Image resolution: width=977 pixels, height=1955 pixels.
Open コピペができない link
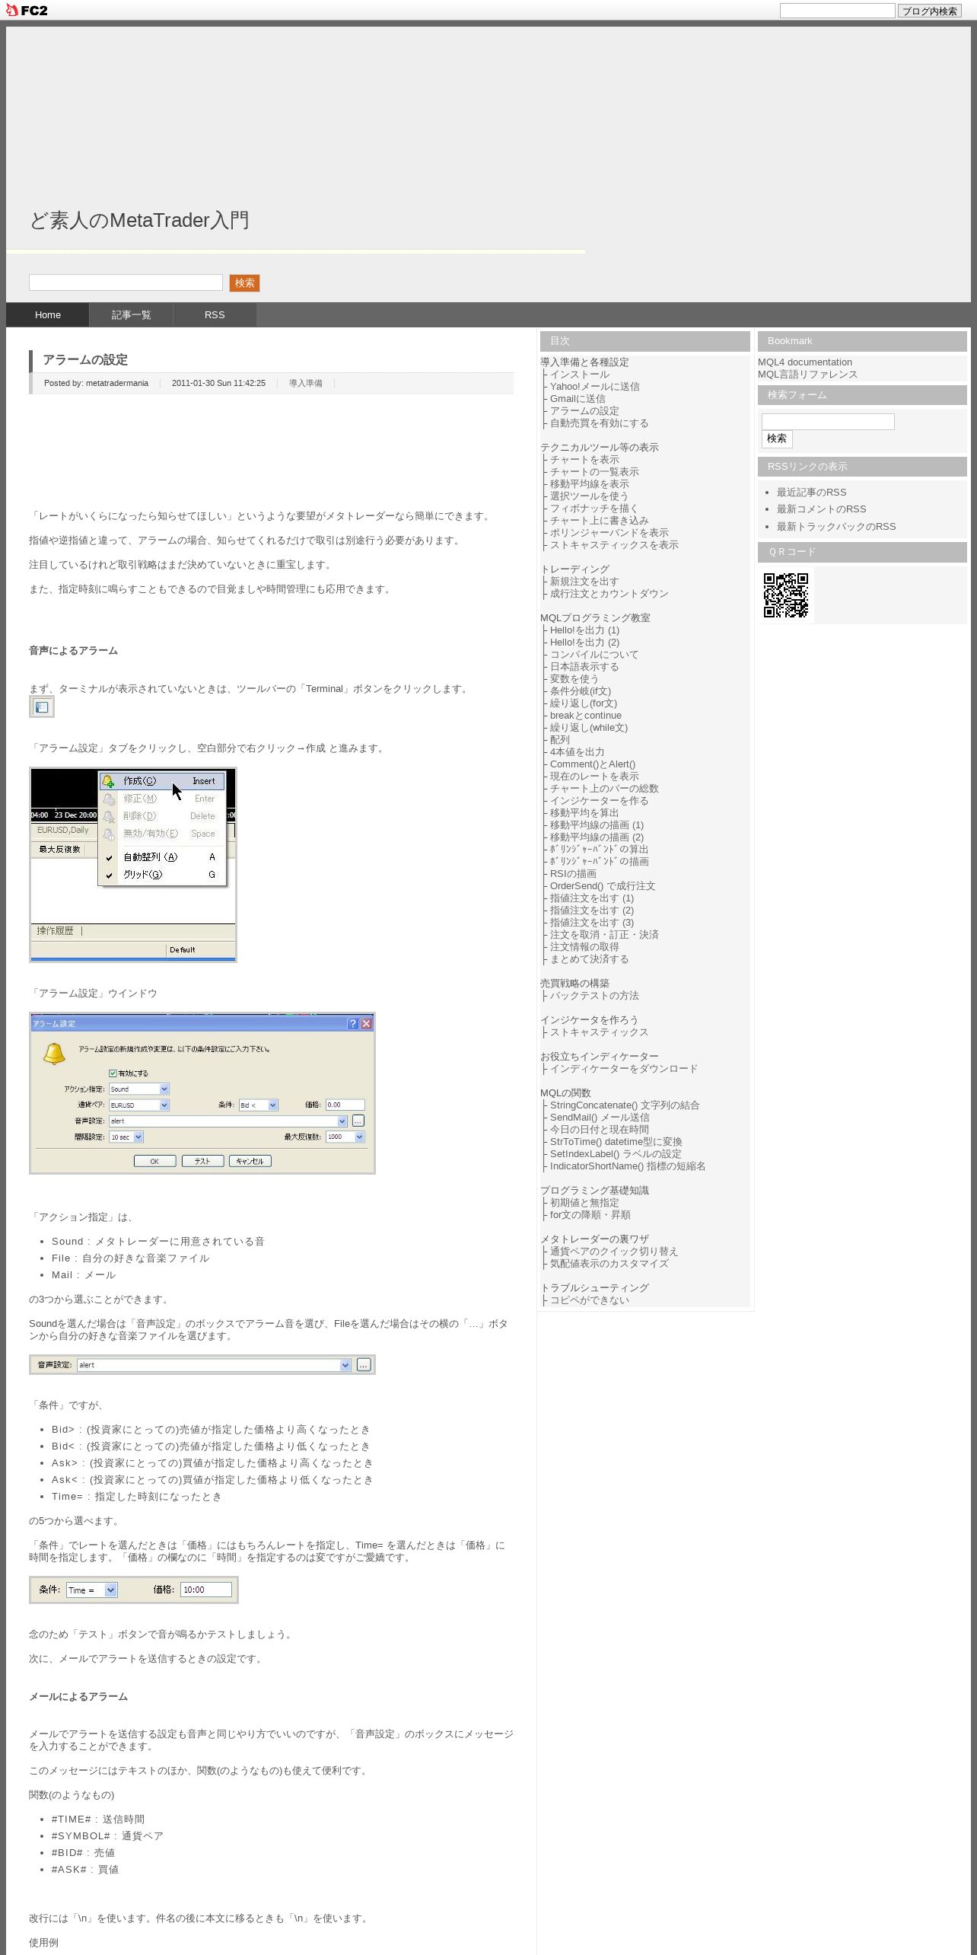[x=589, y=1300]
